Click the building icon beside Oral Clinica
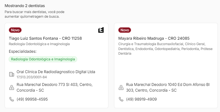 pyautogui.click(x=11, y=74)
